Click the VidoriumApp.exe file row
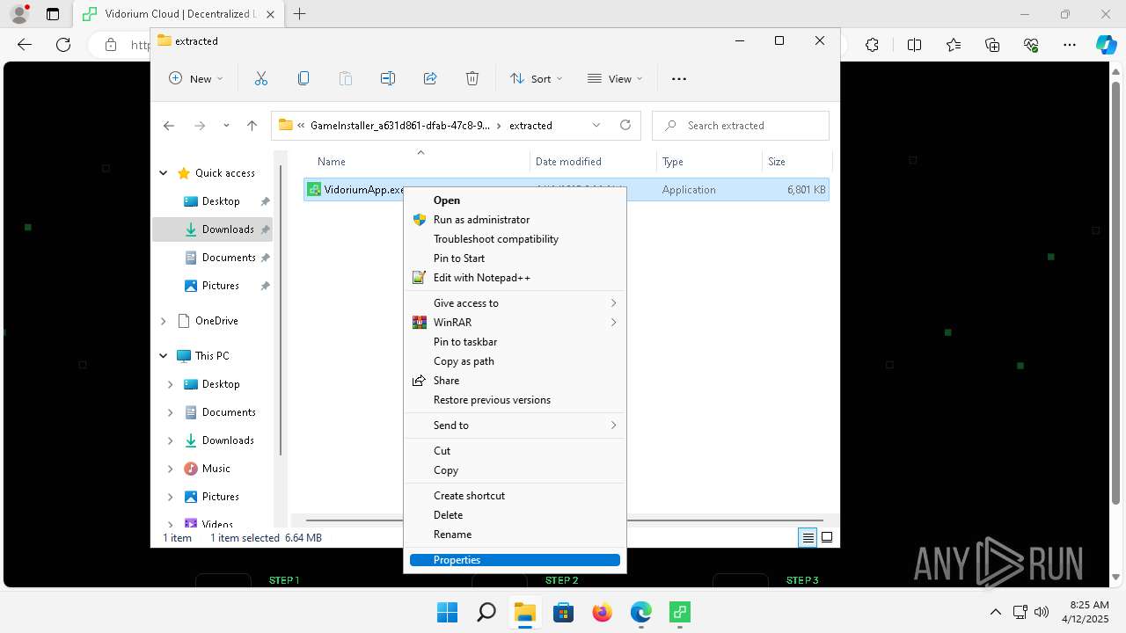Image resolution: width=1126 pixels, height=633 pixels. click(x=567, y=190)
